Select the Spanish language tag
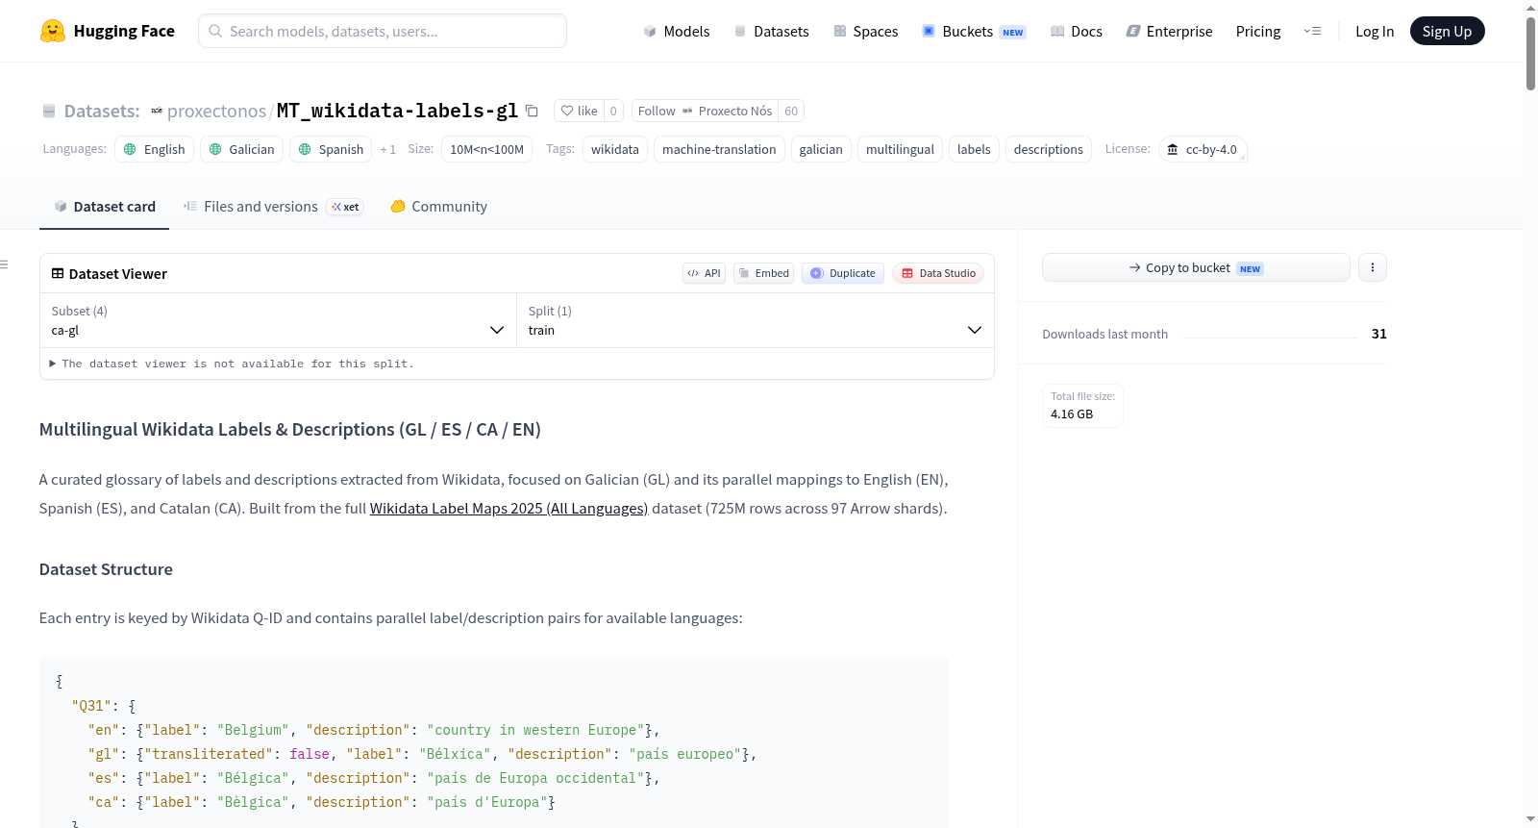Screen dimensions: 1538x828 pos(331,149)
